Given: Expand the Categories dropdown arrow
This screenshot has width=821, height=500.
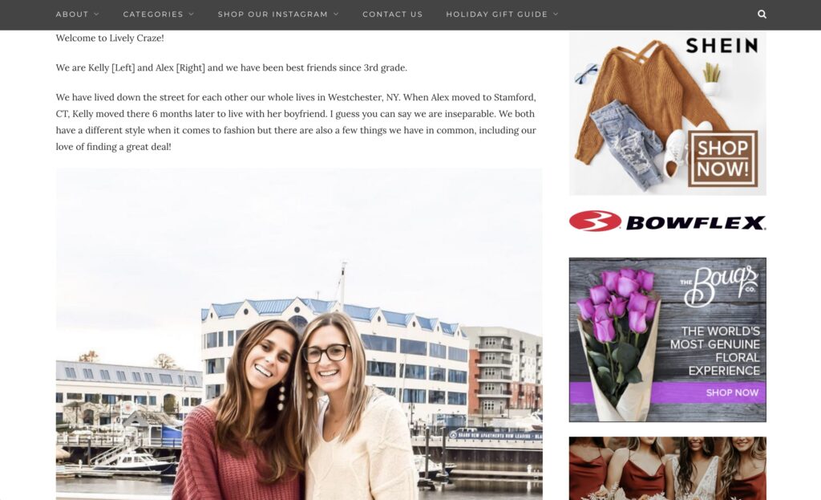Looking at the screenshot, I should [x=191, y=14].
